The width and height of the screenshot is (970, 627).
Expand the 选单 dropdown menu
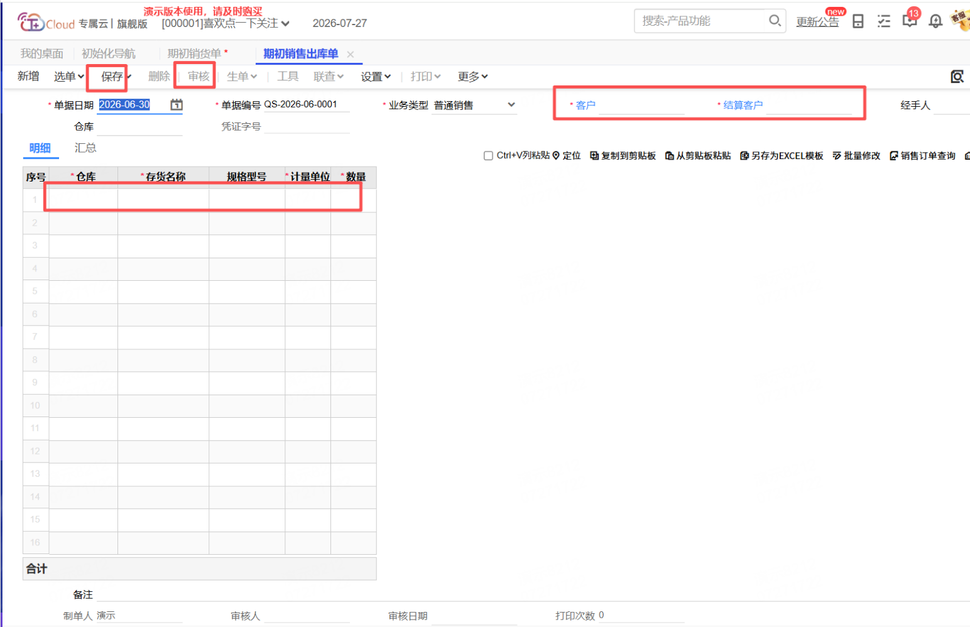coord(68,77)
